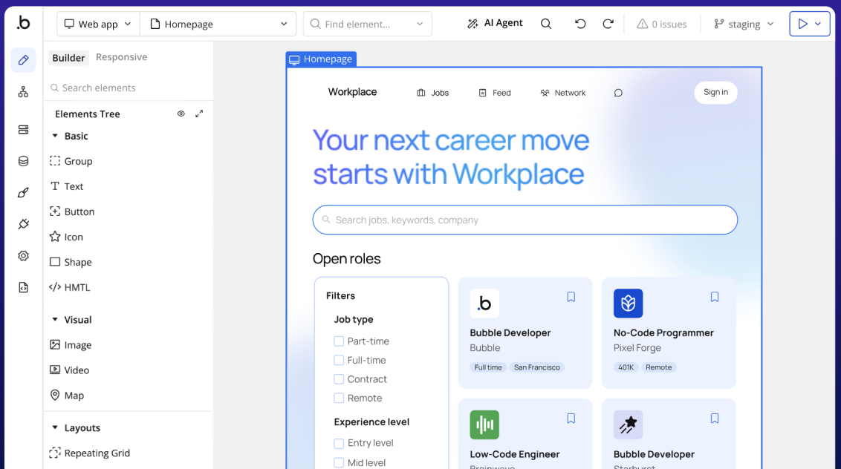Click the Search elements field
Viewport: 841px width, 469px height.
click(129, 88)
